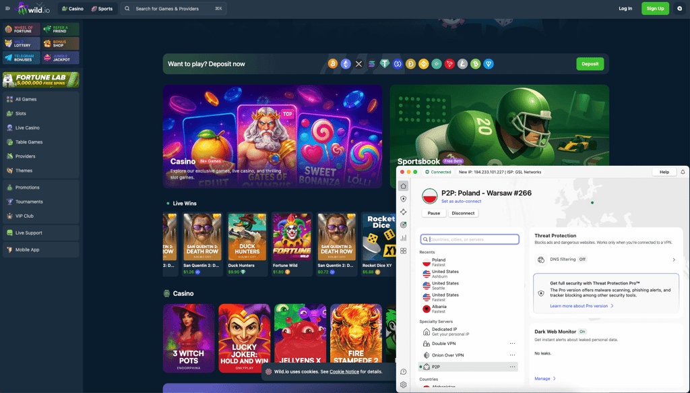Click Learn more about Pro version link

[x=582, y=306]
